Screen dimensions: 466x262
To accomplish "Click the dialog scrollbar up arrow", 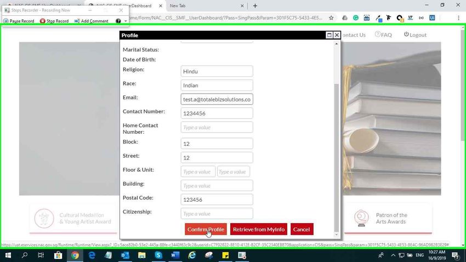I will click(x=337, y=44).
